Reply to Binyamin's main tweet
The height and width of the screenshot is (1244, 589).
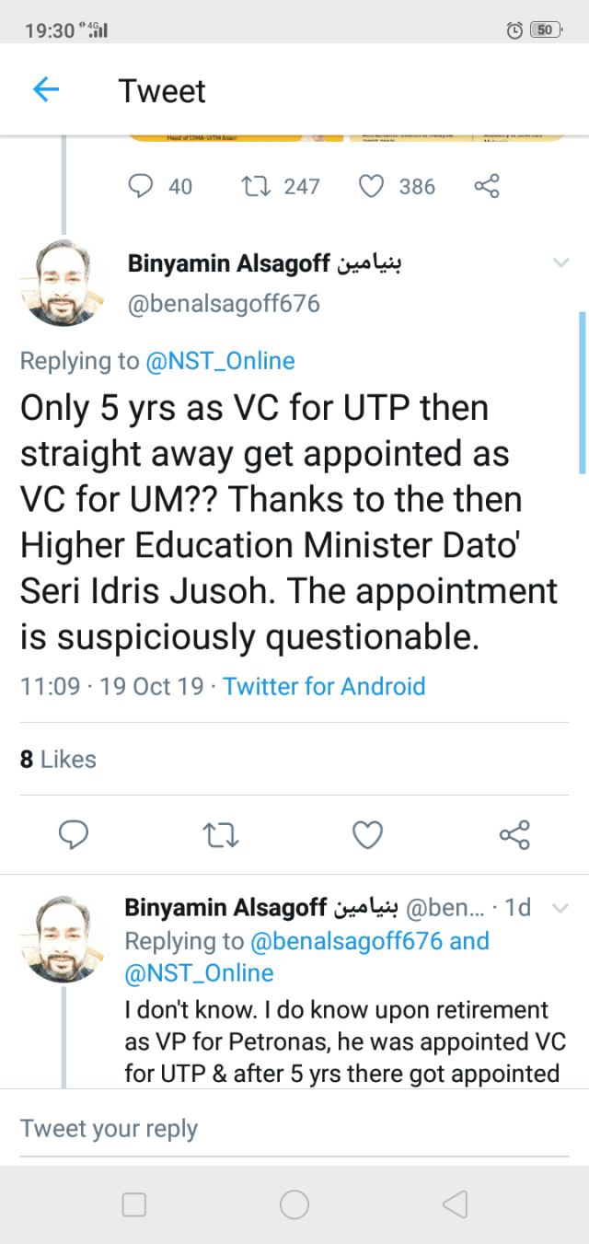[x=73, y=834]
